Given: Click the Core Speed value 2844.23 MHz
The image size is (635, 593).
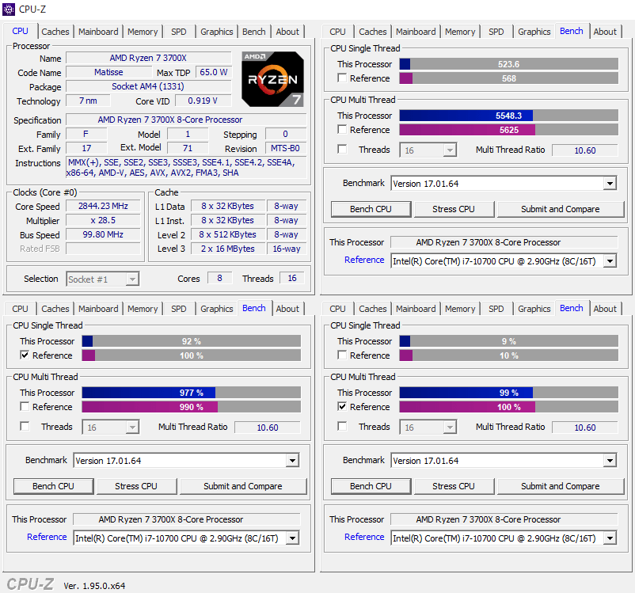Looking at the screenshot, I should 103,206.
